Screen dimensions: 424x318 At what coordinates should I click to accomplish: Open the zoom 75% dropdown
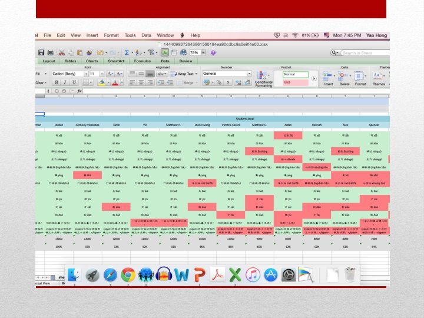pyautogui.click(x=203, y=52)
